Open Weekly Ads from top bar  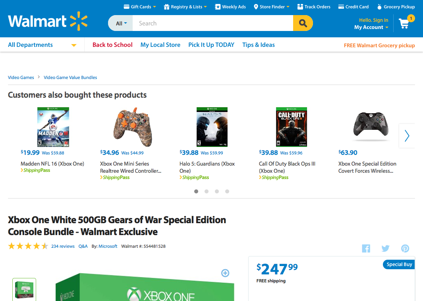(230, 7)
